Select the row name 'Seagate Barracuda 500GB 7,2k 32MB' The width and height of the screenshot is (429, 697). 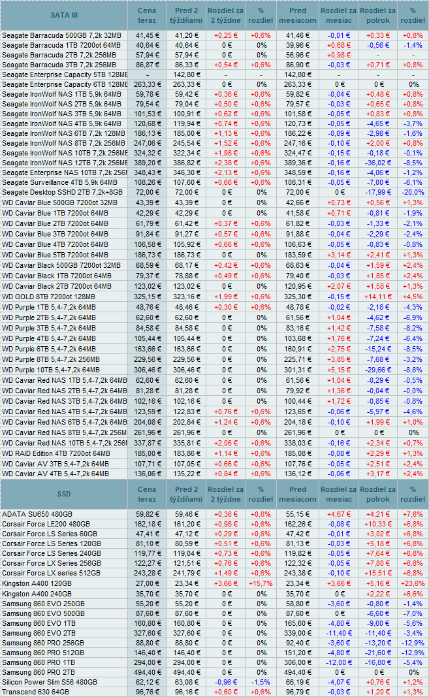click(61, 35)
